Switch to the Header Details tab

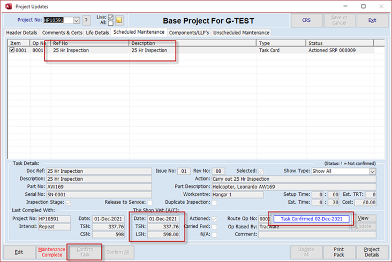click(x=21, y=33)
